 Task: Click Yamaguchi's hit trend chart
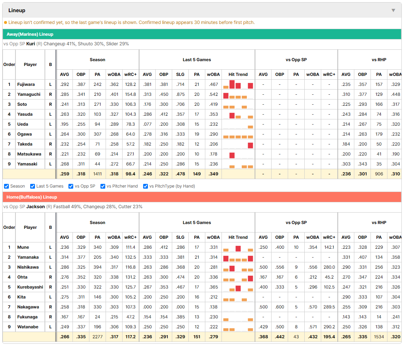coord(238,94)
